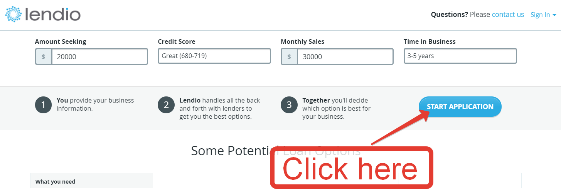Image resolution: width=561 pixels, height=189 pixels.
Task: Click the Start Application button
Action: [x=460, y=106]
